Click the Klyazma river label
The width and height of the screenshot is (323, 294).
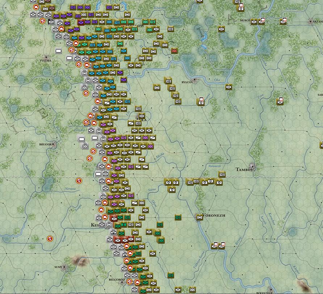tap(160, 8)
